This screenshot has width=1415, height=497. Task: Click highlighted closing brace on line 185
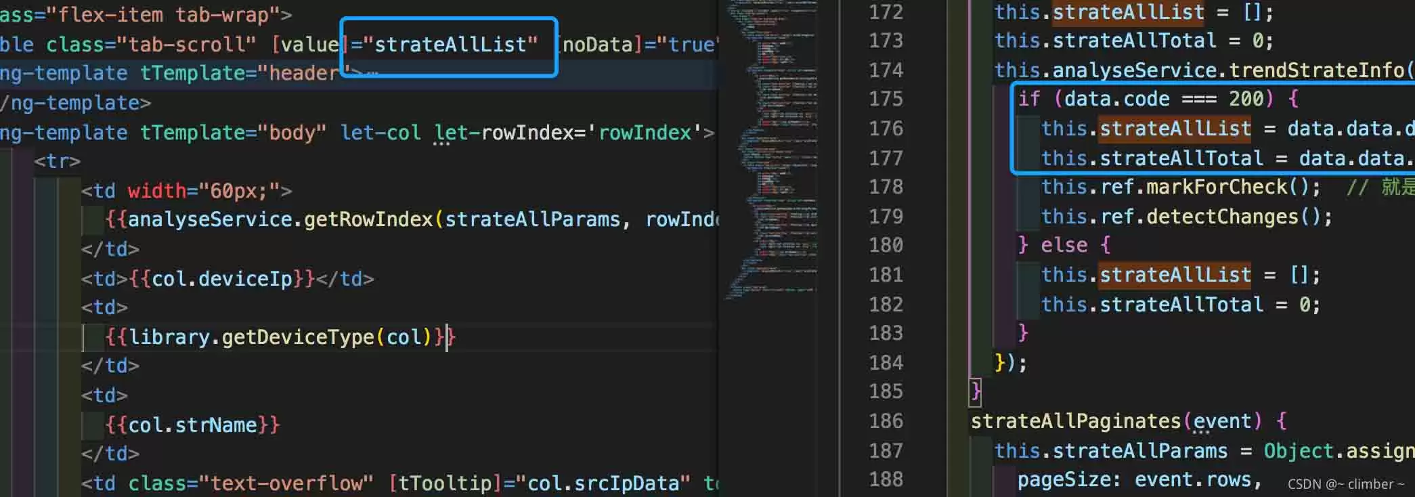click(x=976, y=391)
